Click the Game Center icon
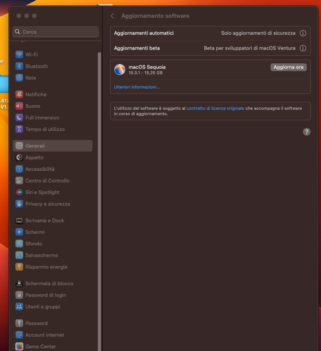The width and height of the screenshot is (321, 351). click(19, 347)
